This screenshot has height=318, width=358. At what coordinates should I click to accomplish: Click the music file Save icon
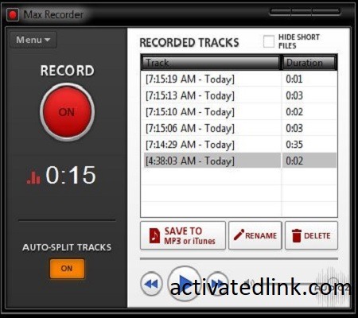(x=154, y=235)
